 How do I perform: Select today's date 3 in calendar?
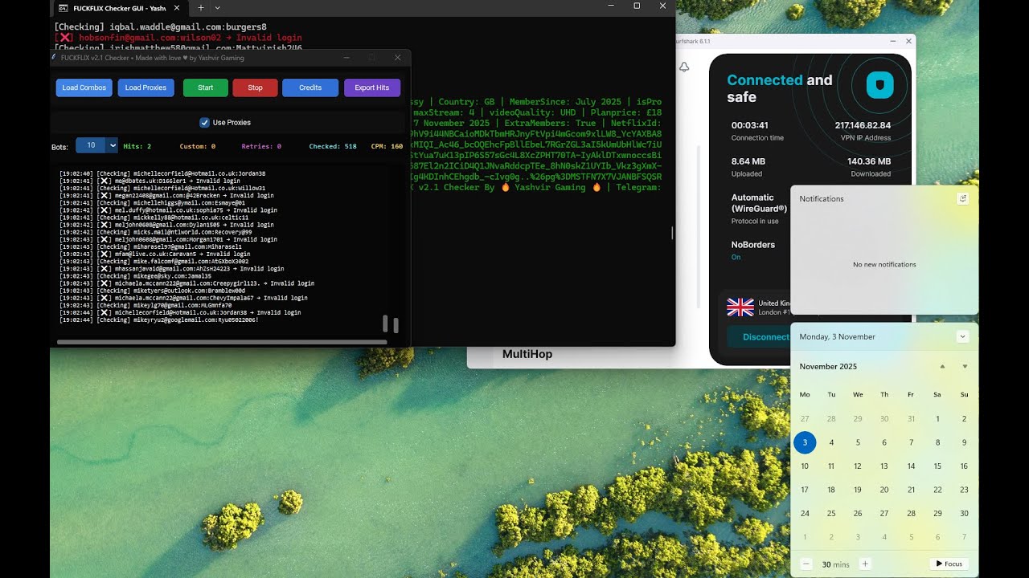pos(805,442)
